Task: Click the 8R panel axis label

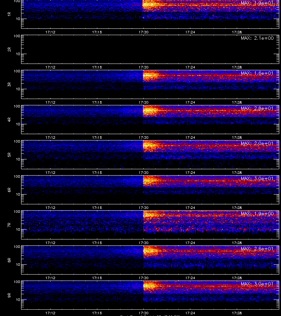Action: pos(9,260)
